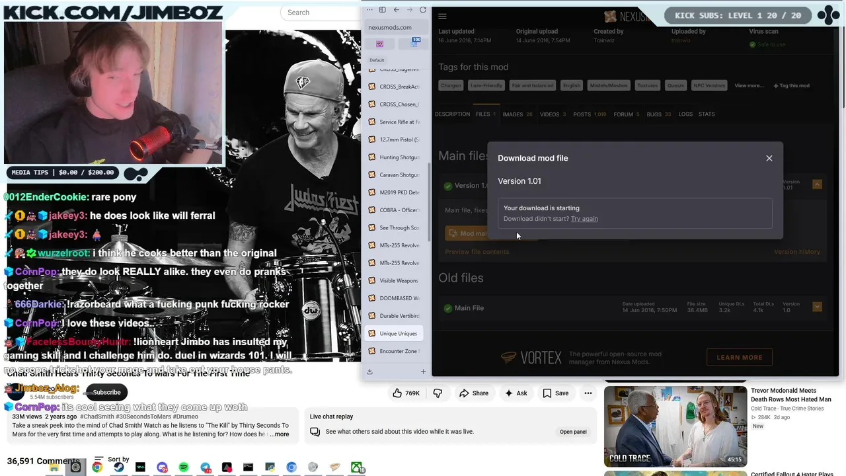This screenshot has width=846, height=476.
Task: Click the Lore-Friendly tag
Action: 486,85
